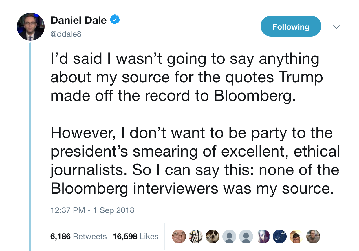Open the yellow-background avatar with glasses
Viewport: 359px width, 251px height.
pyautogui.click(x=296, y=237)
